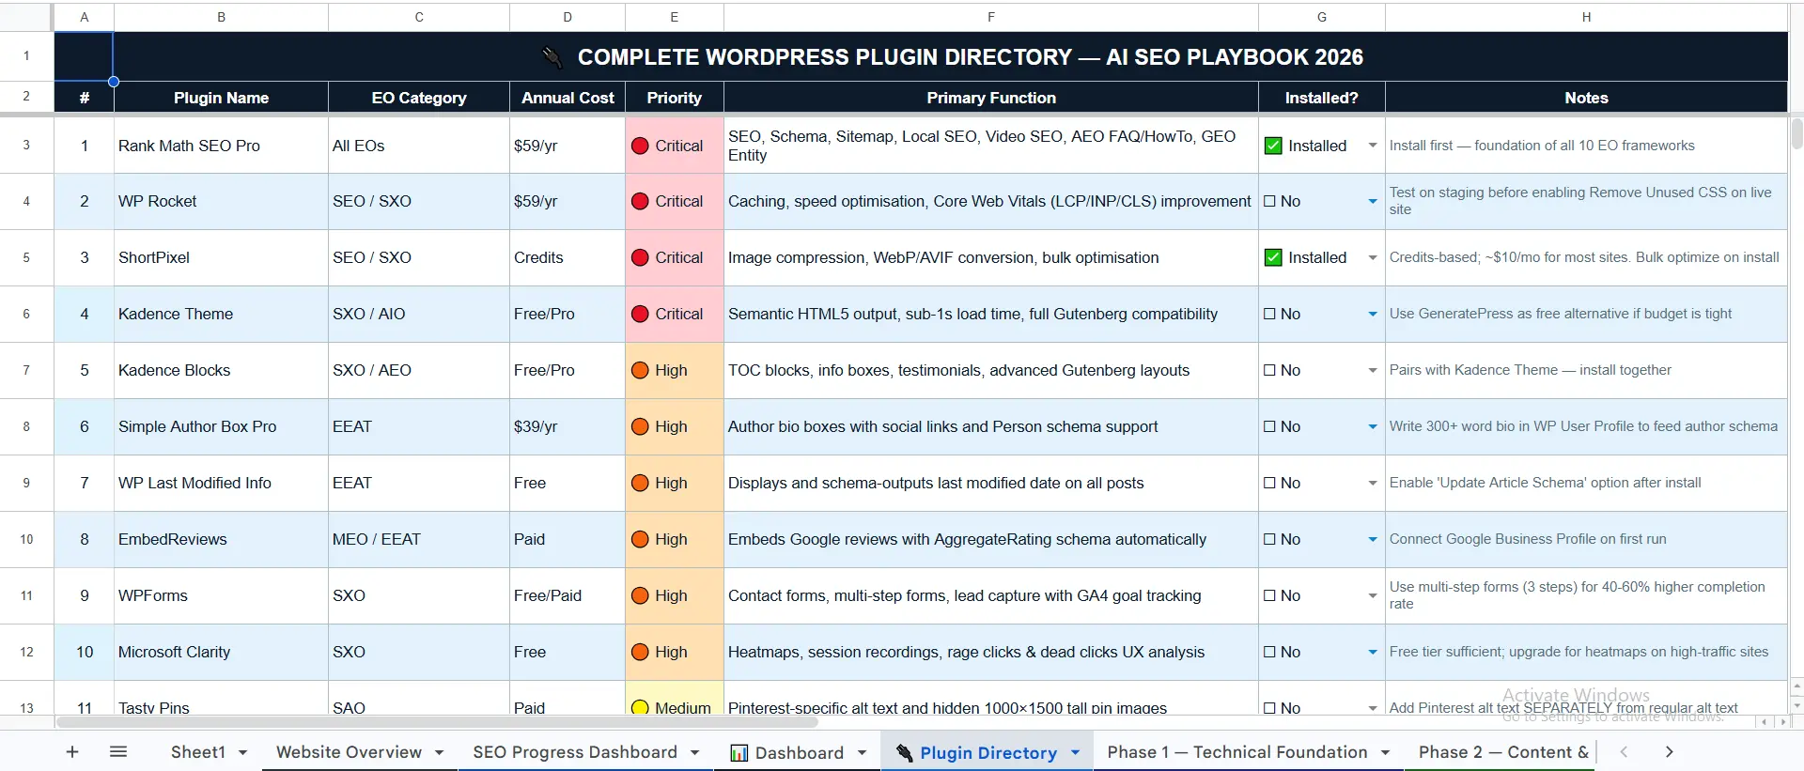Add a new sheet with the plus icon
This screenshot has width=1804, height=771.
(72, 751)
